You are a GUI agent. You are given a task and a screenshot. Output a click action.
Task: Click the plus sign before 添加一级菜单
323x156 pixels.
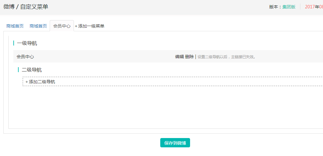click(x=76, y=26)
